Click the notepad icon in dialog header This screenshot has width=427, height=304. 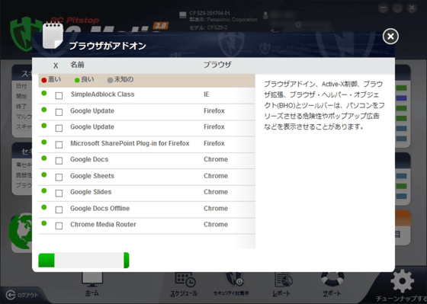click(53, 36)
